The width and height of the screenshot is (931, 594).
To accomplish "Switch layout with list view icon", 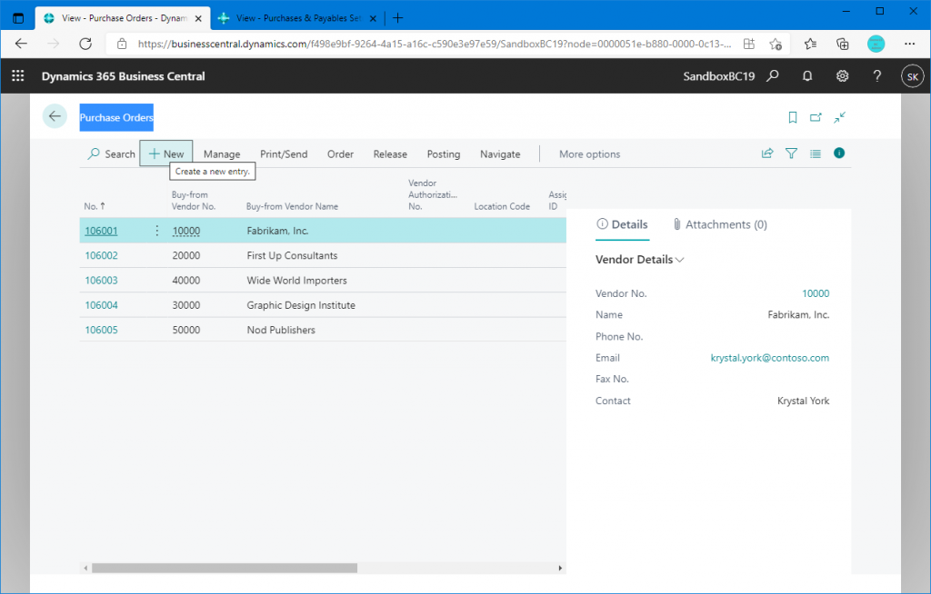I will click(816, 153).
